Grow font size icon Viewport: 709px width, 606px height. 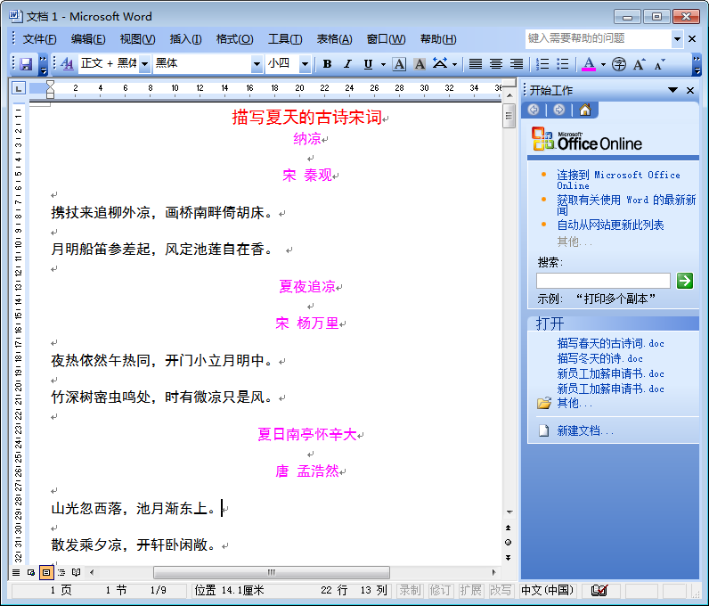tap(639, 64)
